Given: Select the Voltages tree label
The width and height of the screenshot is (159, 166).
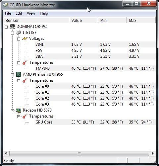Looking at the screenshot, I should pyautogui.click(x=36, y=39).
